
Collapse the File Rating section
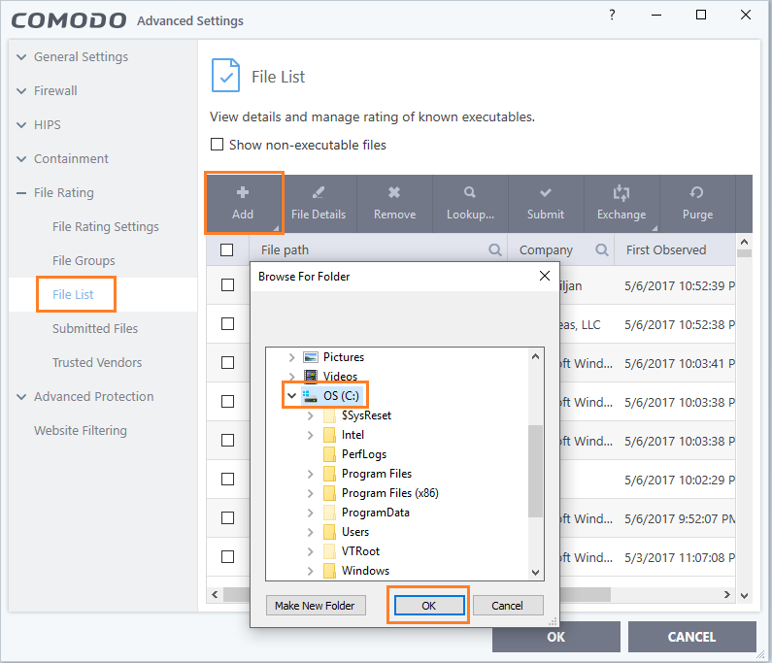click(21, 193)
